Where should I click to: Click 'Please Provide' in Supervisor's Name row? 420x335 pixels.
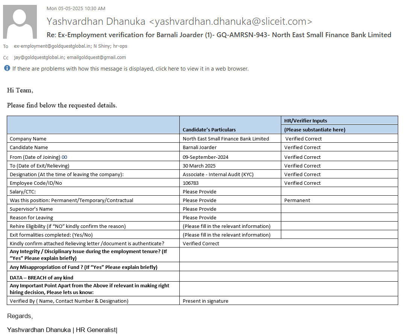tap(200, 209)
